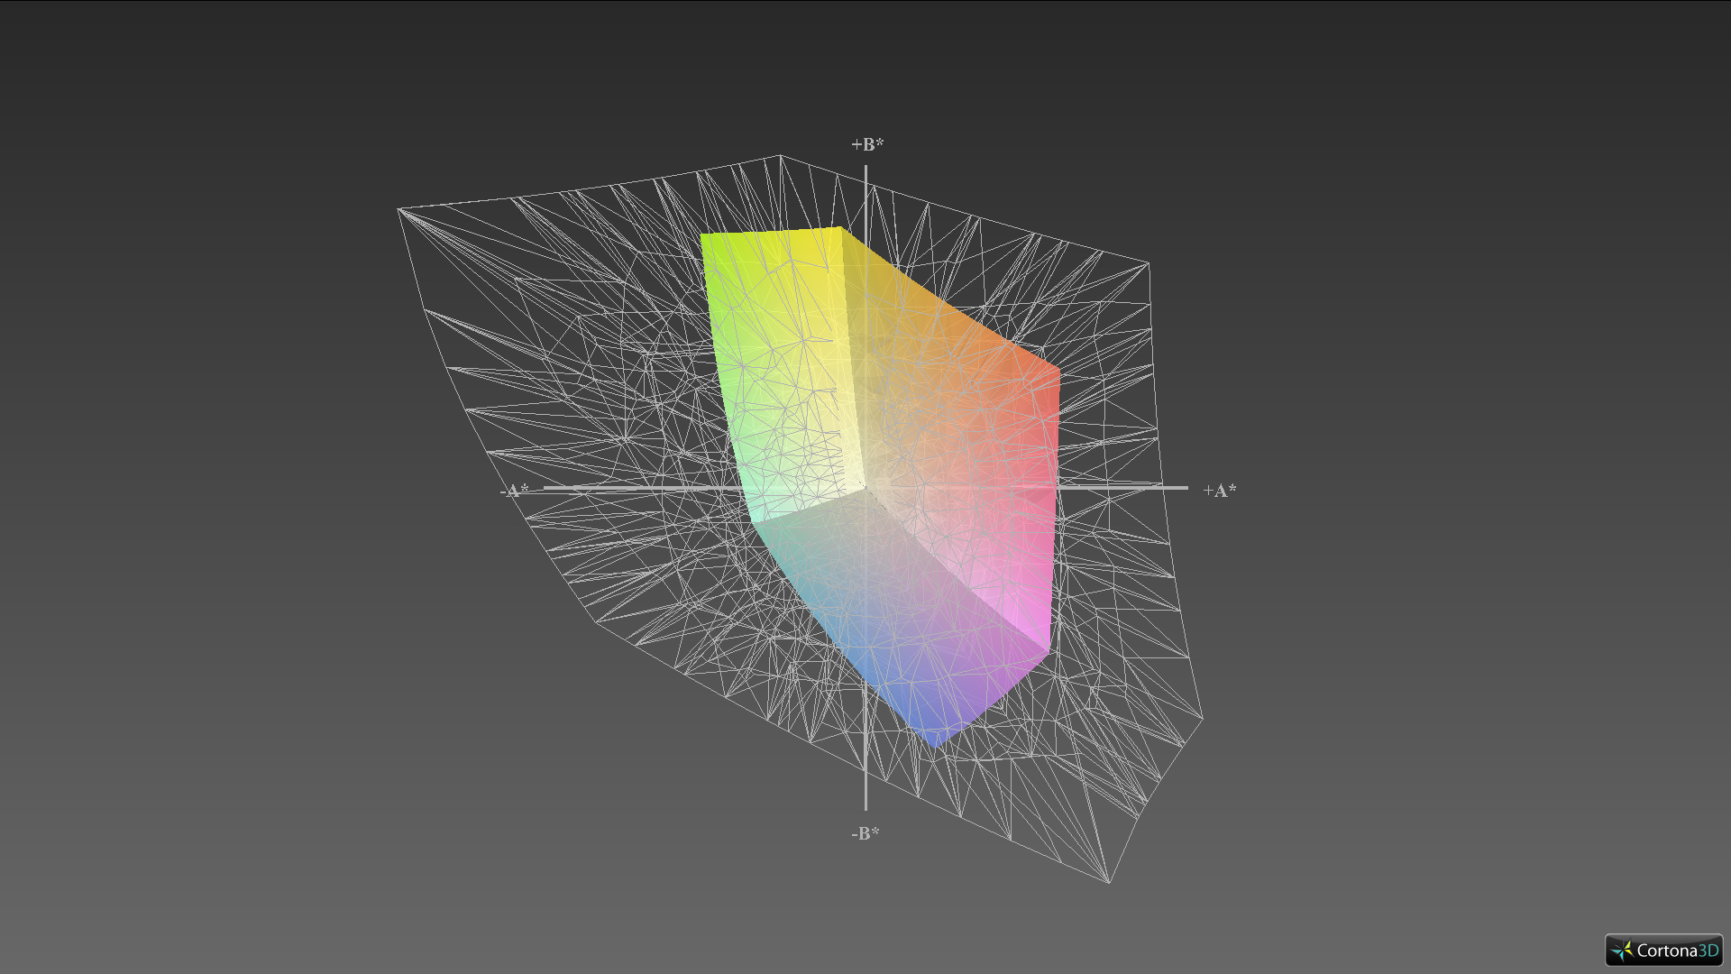The image size is (1731, 974).
Task: Click the Cortona3D star logo icon
Action: pos(1623,951)
